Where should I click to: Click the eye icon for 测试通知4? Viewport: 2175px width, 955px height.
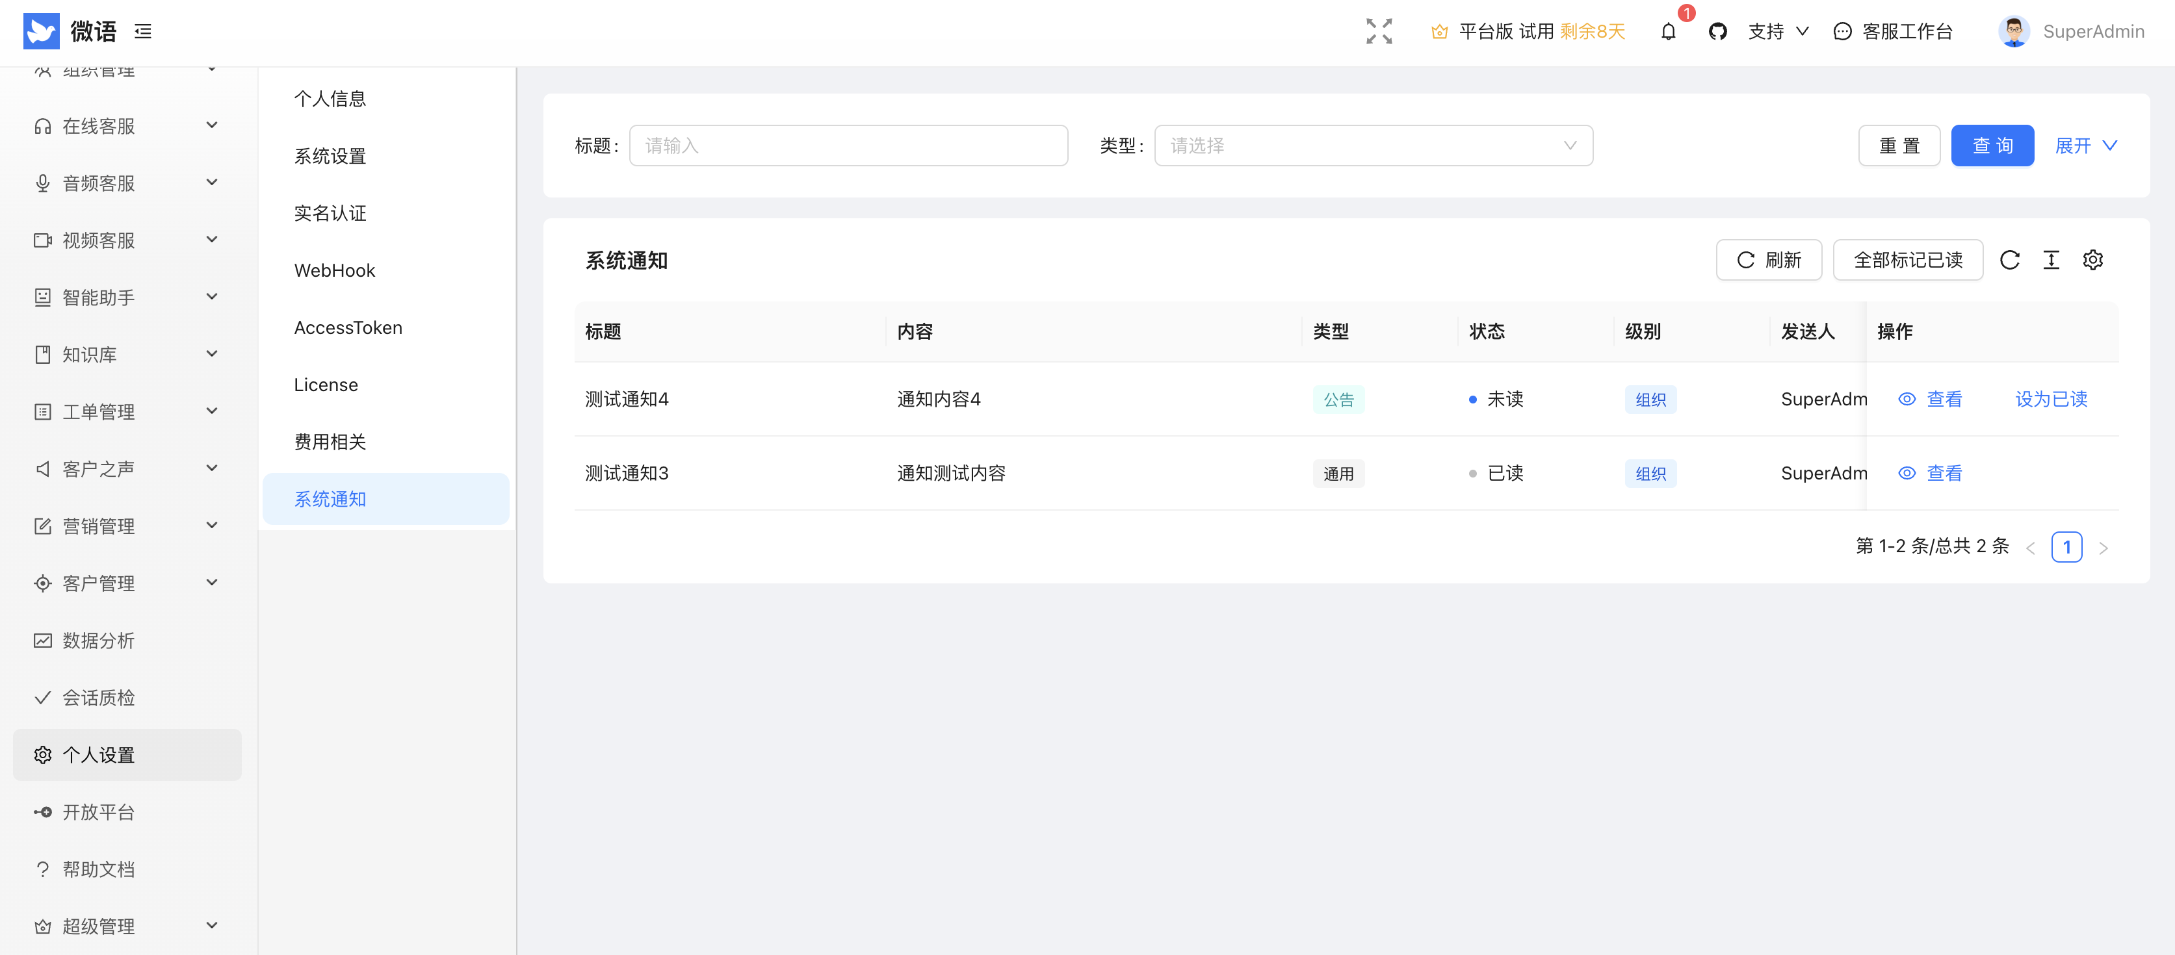(1907, 399)
